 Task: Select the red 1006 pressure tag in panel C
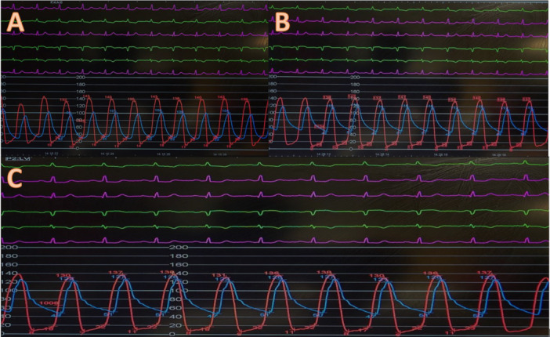click(49, 303)
